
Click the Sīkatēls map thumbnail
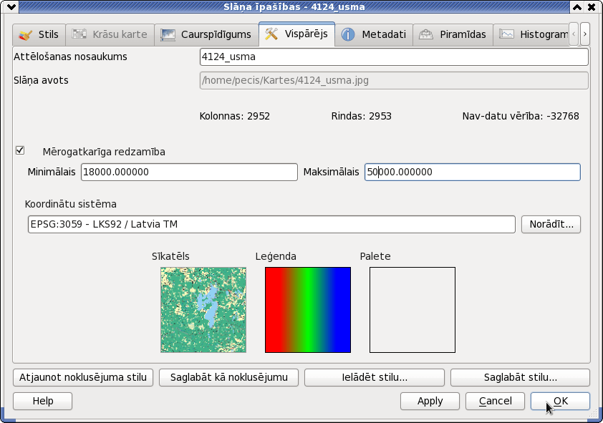pyautogui.click(x=203, y=310)
